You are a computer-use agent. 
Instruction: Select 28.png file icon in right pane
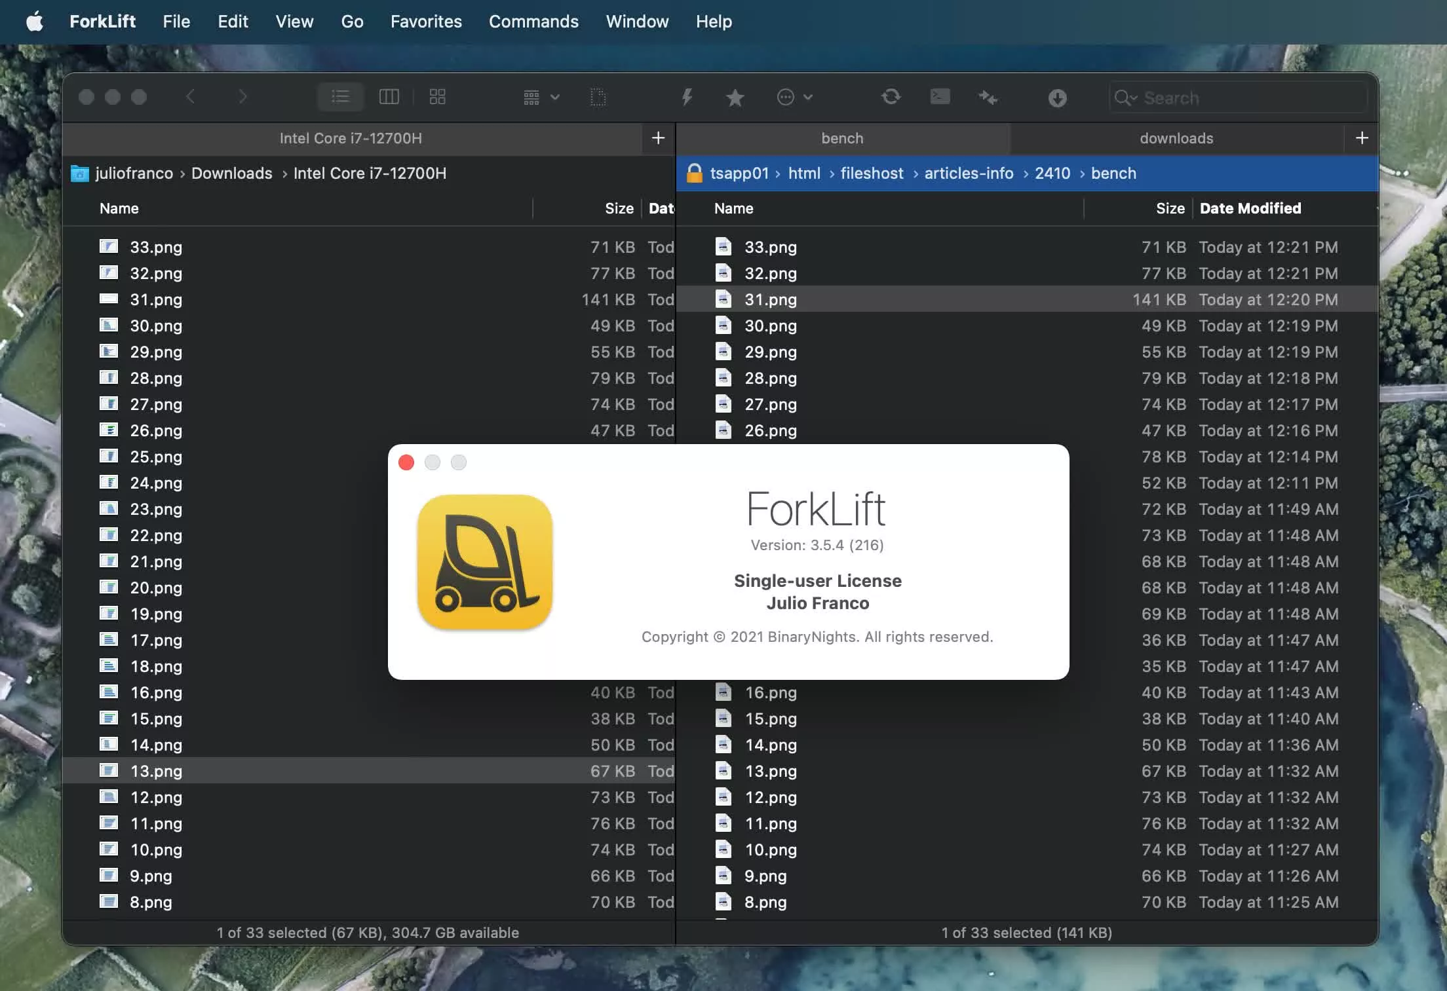click(x=723, y=378)
